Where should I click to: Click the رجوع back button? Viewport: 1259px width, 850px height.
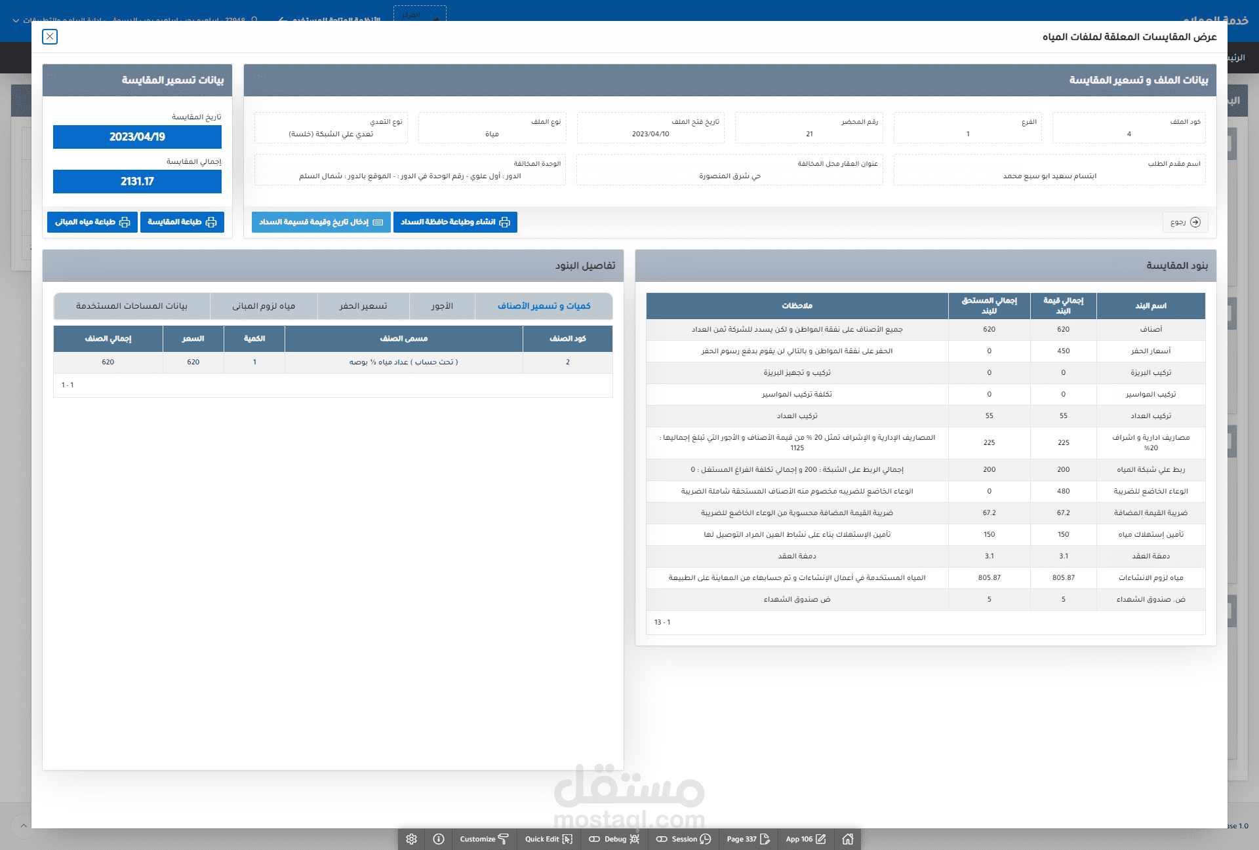(x=1185, y=222)
